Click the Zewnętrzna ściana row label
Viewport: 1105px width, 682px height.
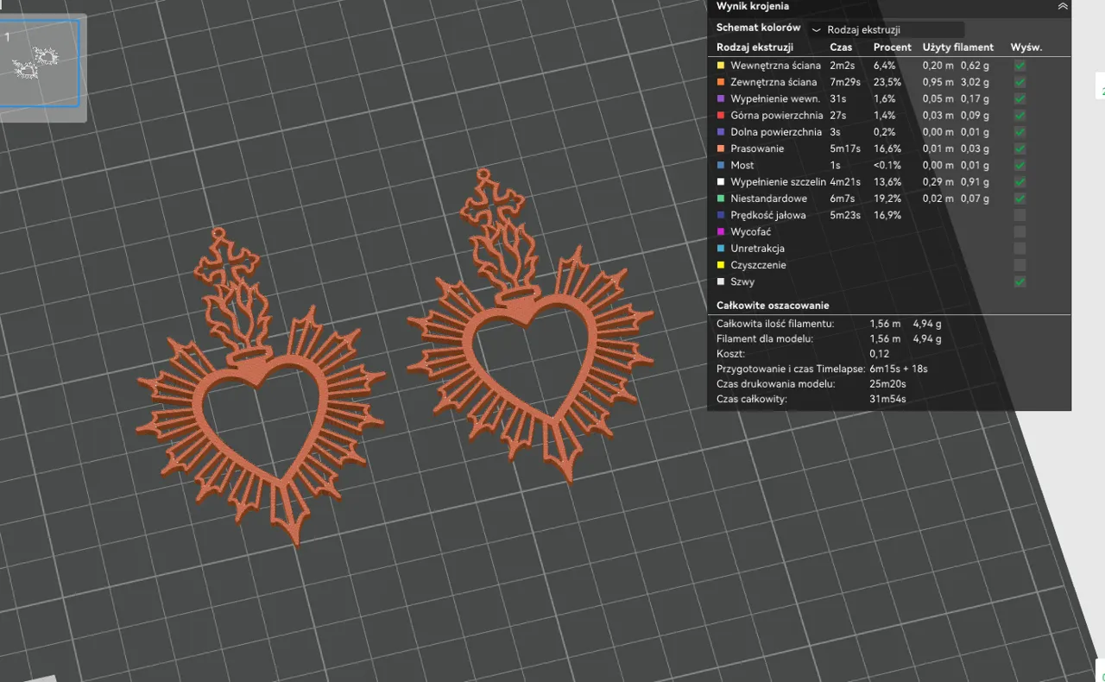tap(773, 82)
